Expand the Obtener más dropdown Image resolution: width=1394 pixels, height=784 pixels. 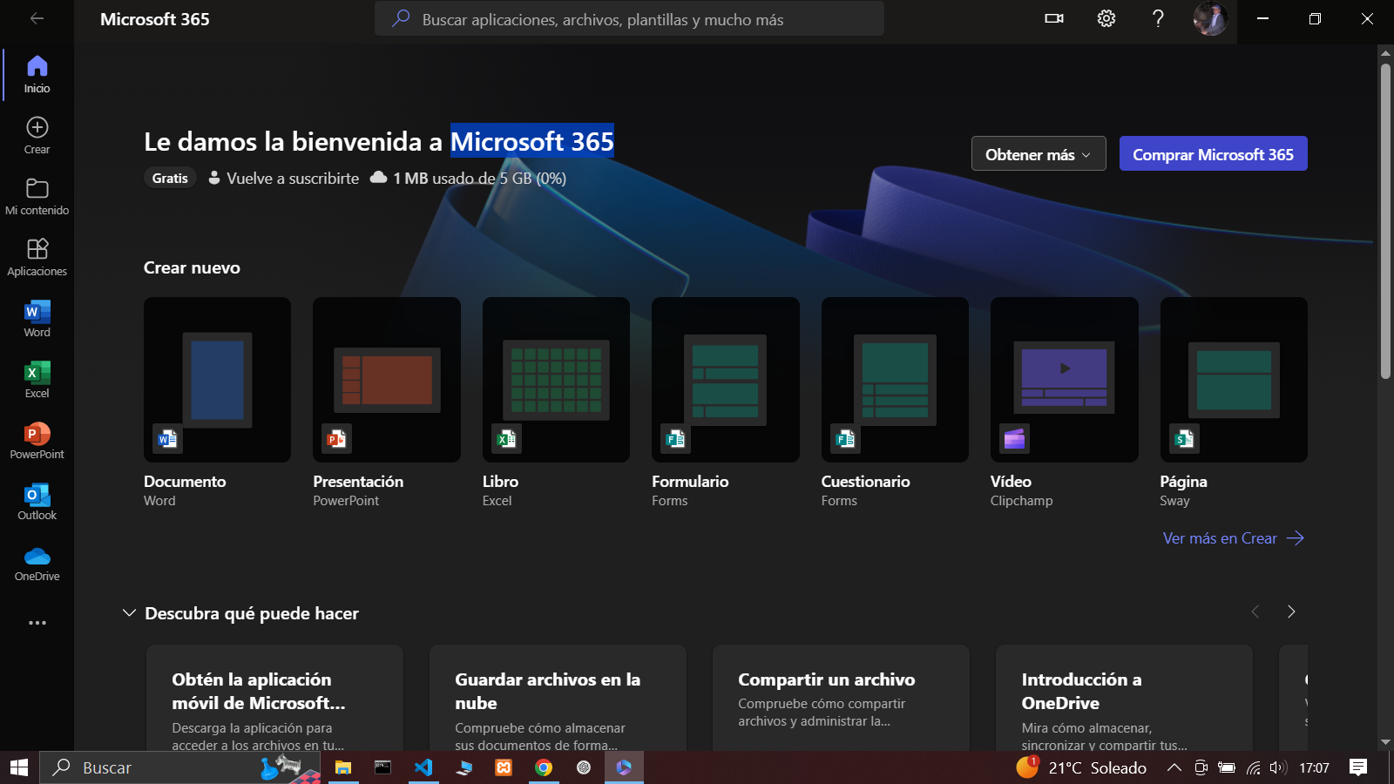[x=1039, y=154]
